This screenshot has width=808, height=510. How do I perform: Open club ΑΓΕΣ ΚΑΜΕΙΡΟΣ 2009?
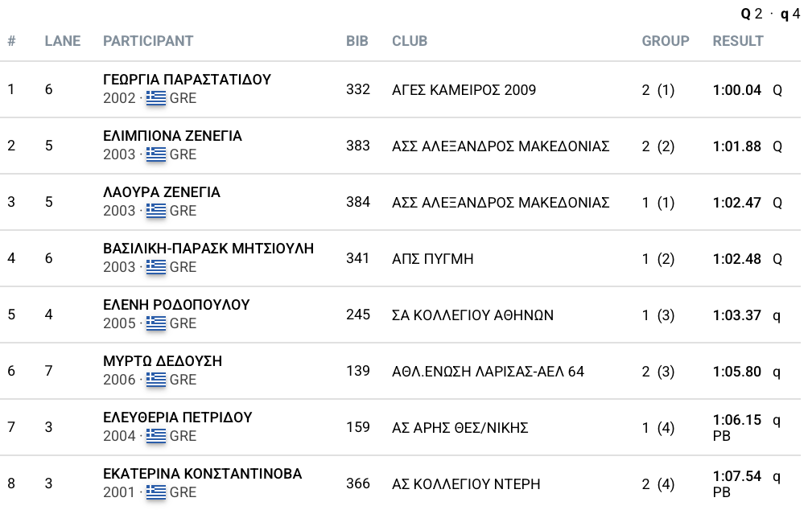coord(464,90)
